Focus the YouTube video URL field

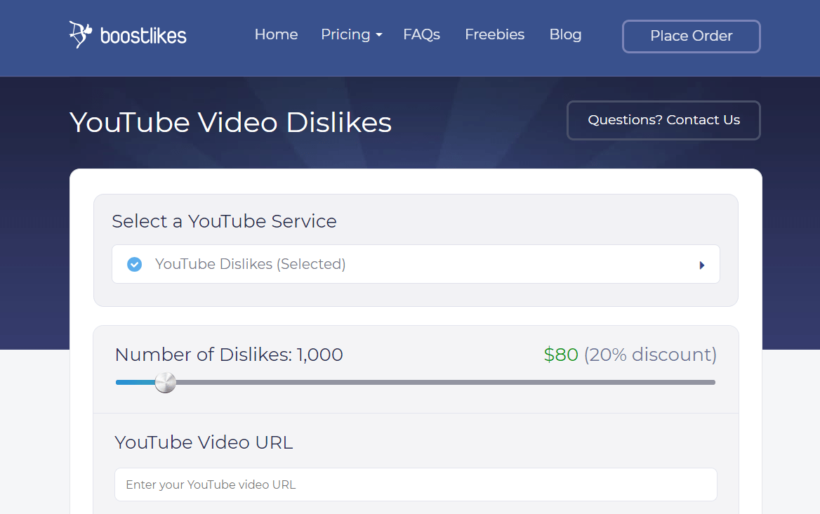click(x=416, y=485)
